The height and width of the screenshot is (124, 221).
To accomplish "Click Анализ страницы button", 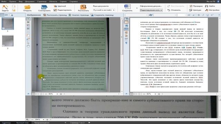I will coord(79,15).
